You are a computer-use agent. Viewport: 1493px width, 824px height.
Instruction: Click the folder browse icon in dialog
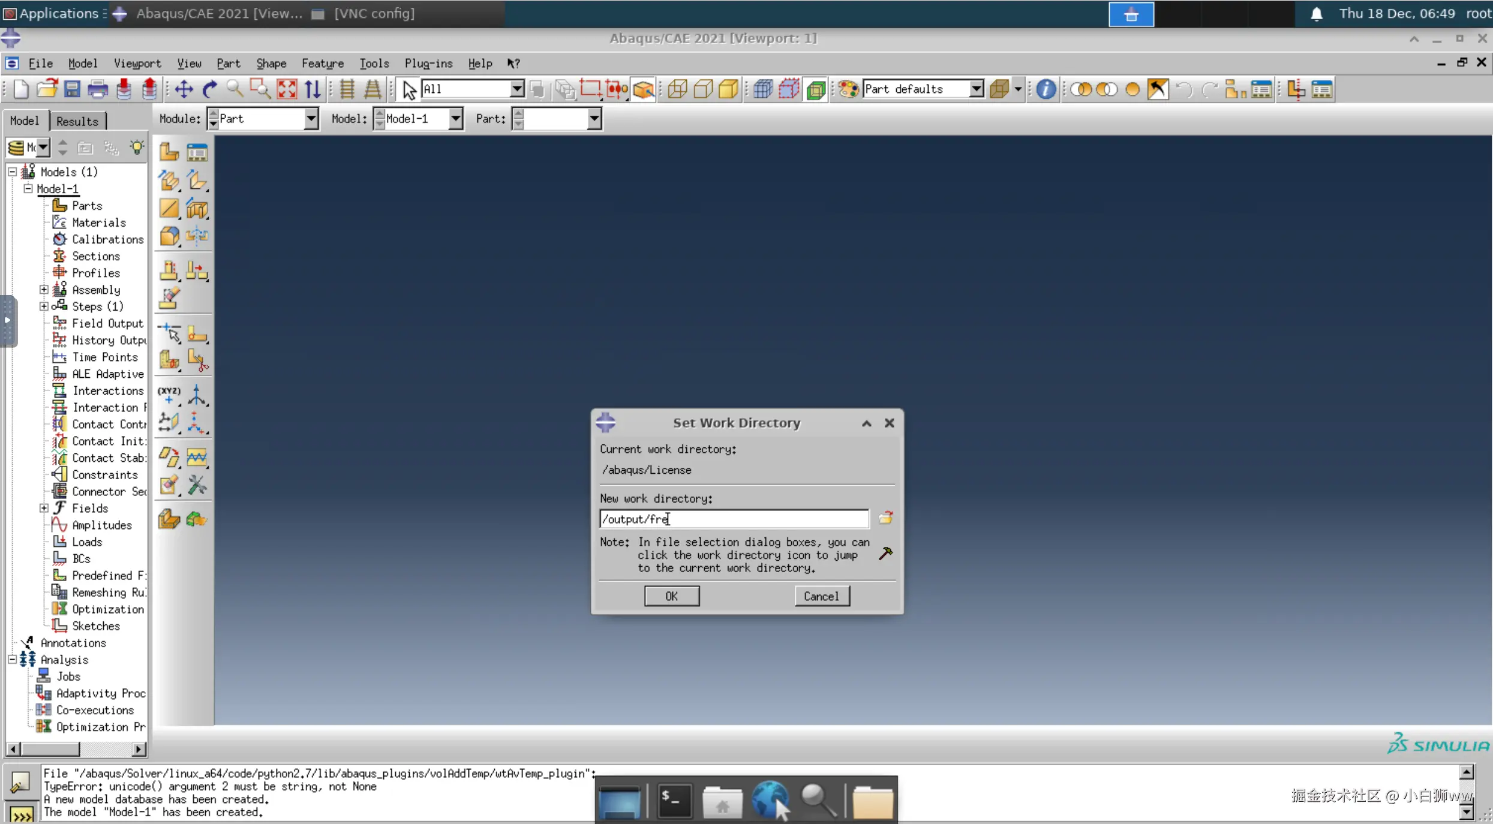click(x=885, y=518)
